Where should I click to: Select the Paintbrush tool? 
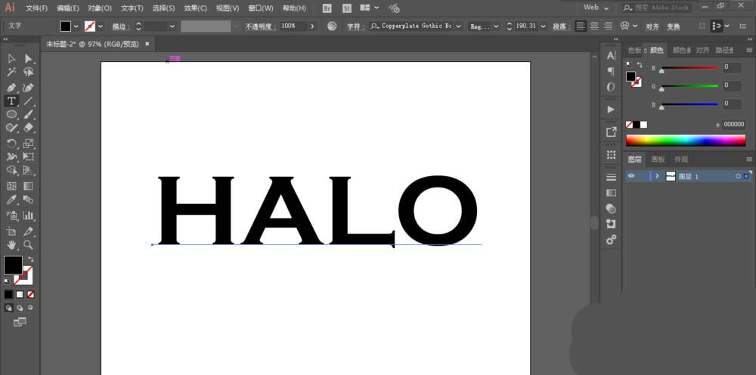pyautogui.click(x=29, y=114)
